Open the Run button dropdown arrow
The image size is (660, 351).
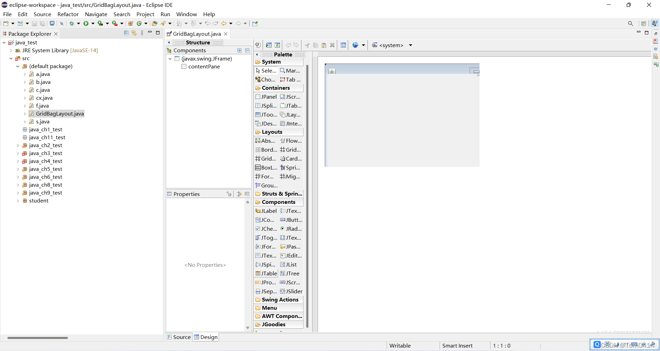(93, 23)
